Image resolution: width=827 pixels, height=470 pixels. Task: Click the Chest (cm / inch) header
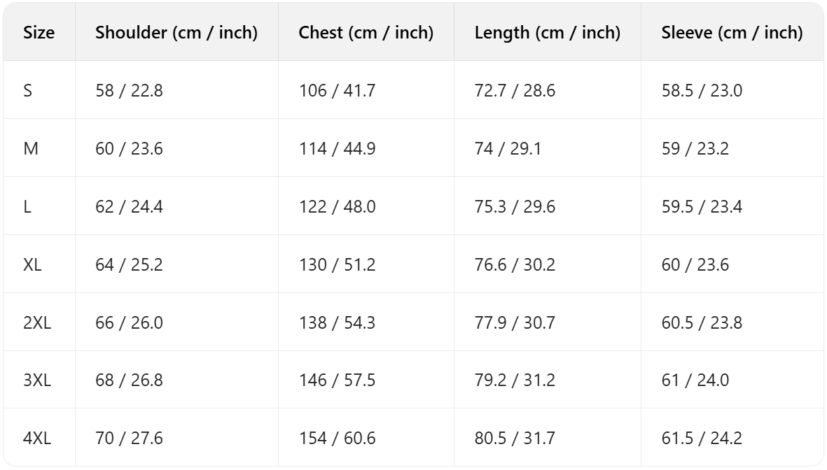click(366, 32)
